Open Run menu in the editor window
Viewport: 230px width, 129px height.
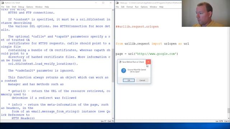click(137, 7)
